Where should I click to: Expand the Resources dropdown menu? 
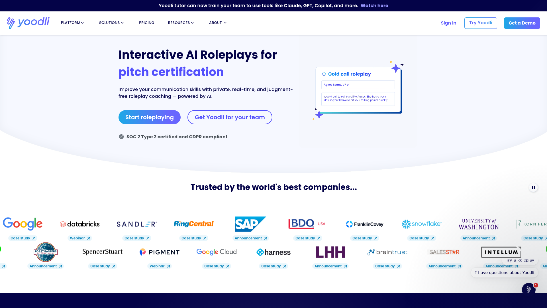[181, 23]
